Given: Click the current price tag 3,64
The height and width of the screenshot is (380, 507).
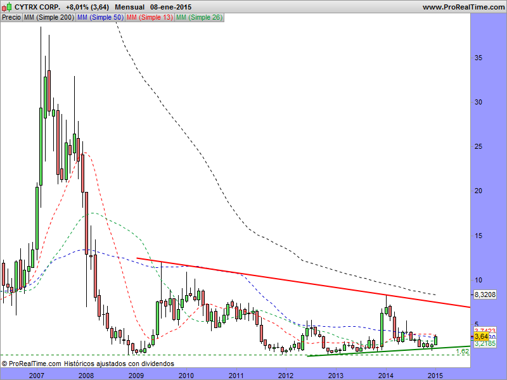Looking at the screenshot, I should click(482, 336).
